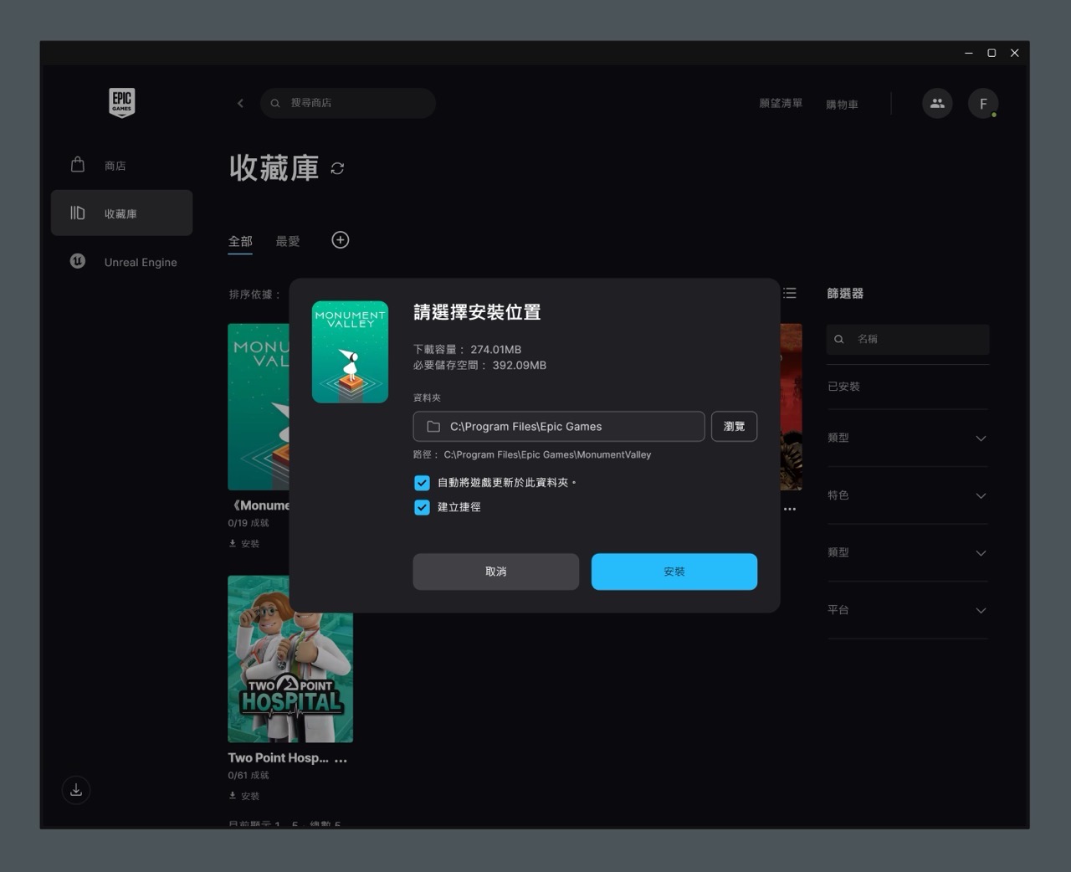Click the C:\Program Files\Epic Games folder field

point(559,426)
